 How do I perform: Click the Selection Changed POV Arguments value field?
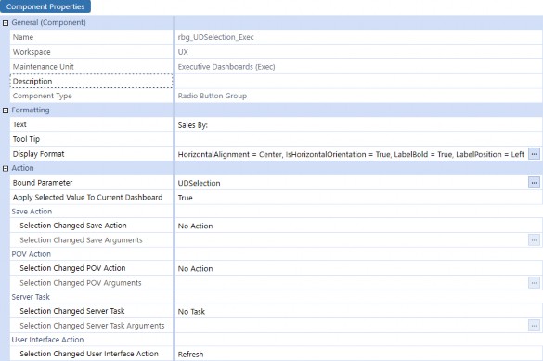352,283
